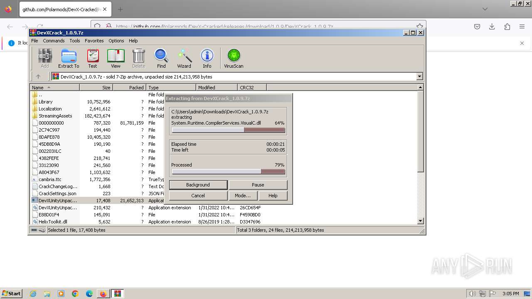The height and width of the screenshot is (299, 532).
Task: Select the file 002203XLC
Action: [50, 151]
